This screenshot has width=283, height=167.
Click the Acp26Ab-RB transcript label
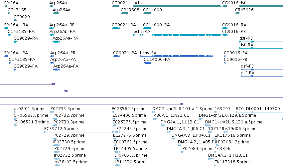click(x=62, y=25)
